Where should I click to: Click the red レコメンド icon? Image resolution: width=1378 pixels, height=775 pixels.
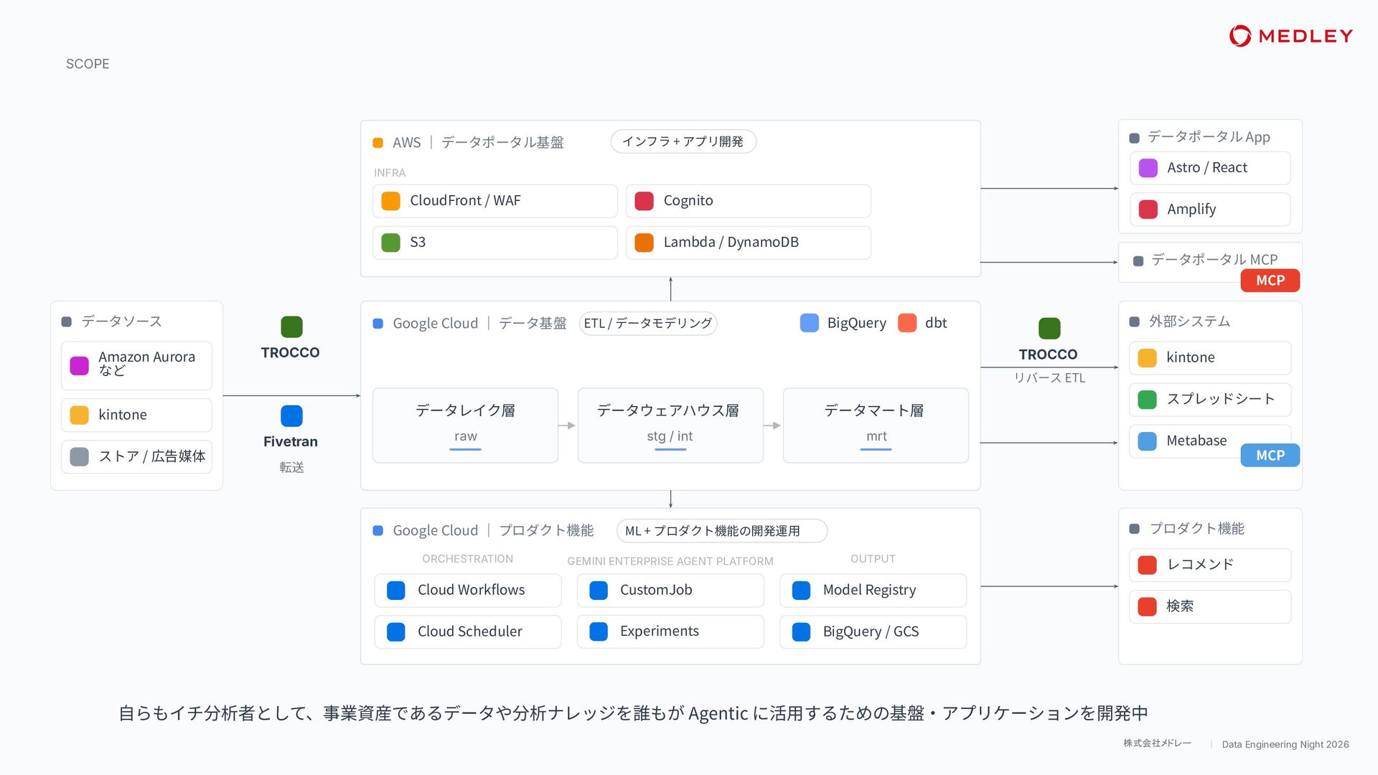point(1147,565)
